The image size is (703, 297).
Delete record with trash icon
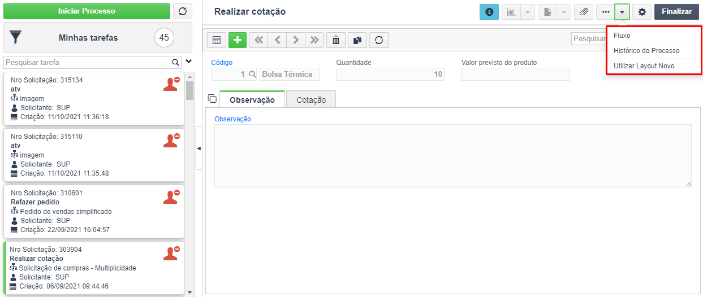click(x=336, y=40)
